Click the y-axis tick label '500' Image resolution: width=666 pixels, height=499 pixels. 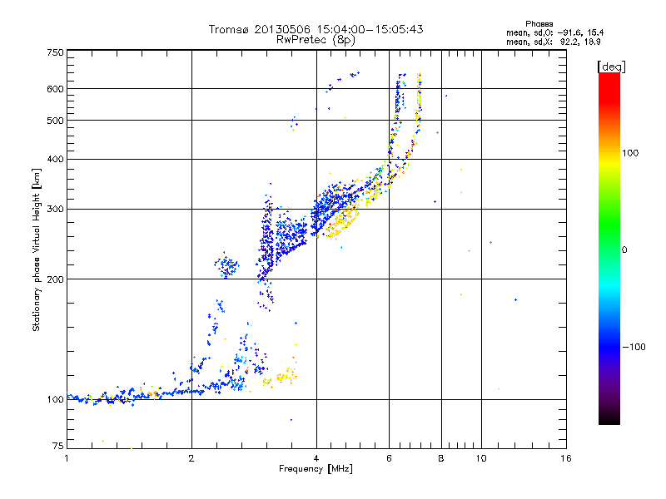(55, 121)
